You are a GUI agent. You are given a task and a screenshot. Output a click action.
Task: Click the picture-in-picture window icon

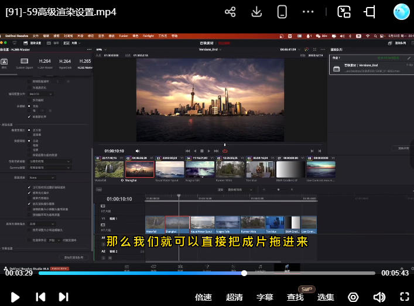(344, 12)
